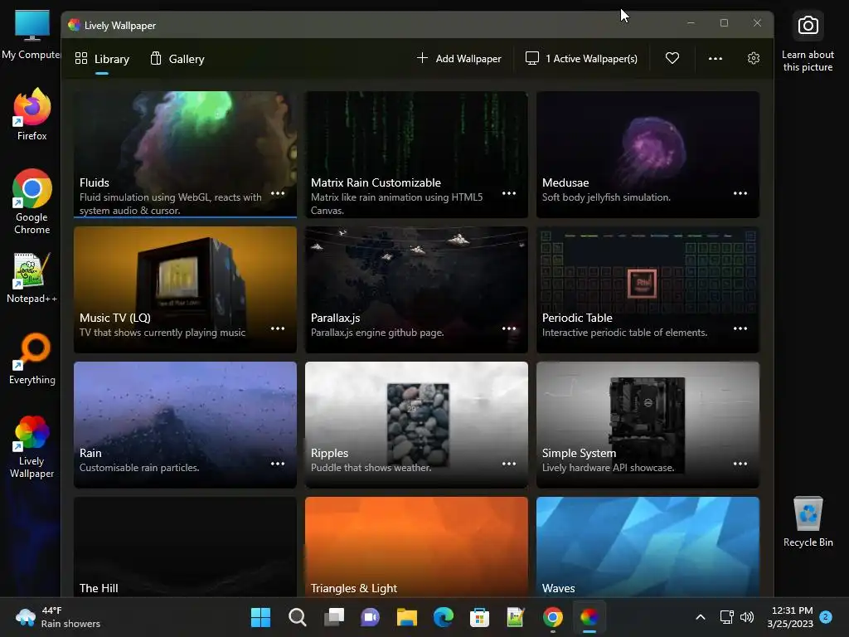Switch to the Gallery tab
Viewport: 849px width, 637px height.
coord(177,59)
